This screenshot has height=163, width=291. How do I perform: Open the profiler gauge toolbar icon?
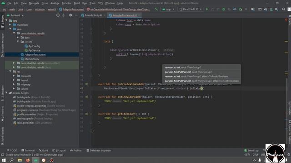(235, 9)
